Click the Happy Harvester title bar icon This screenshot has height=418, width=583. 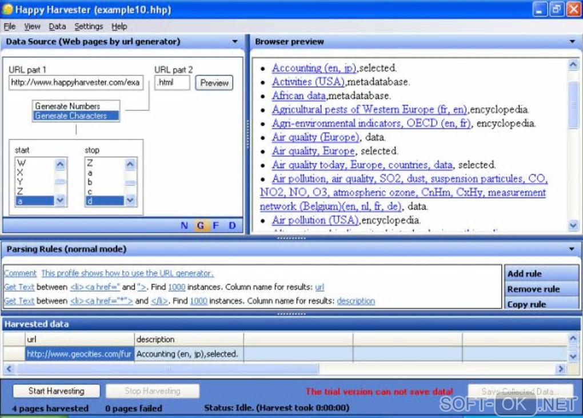7,9
